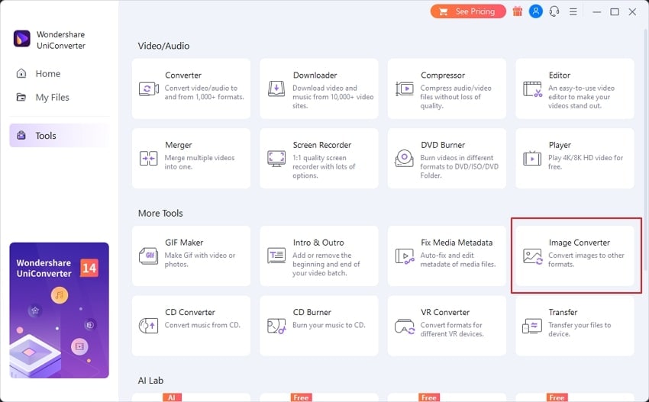Click 'Convert music from CD.' description
Viewport: 649px width, 402px height.
point(202,325)
